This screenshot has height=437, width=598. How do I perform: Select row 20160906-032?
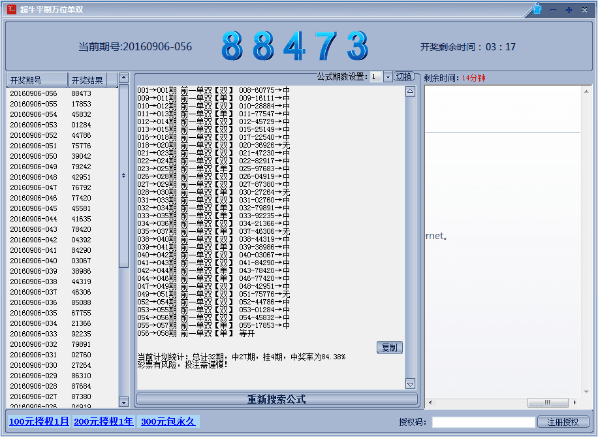[62, 344]
